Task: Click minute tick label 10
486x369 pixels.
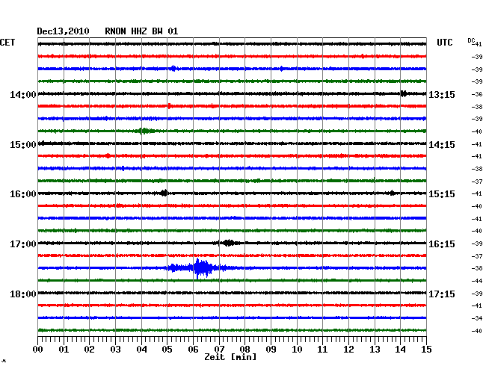Action: tap(297, 350)
